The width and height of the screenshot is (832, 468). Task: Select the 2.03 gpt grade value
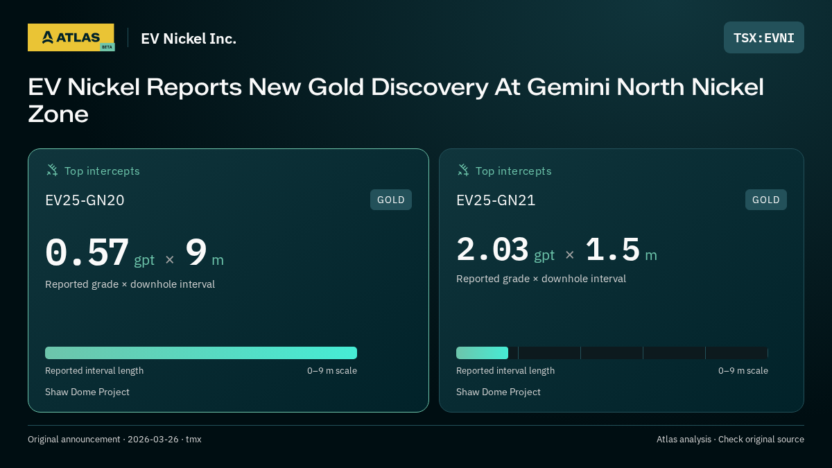(505, 250)
